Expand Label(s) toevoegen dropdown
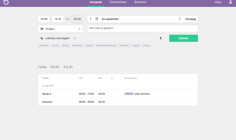The width and height of the screenshot is (236, 140). point(58,38)
